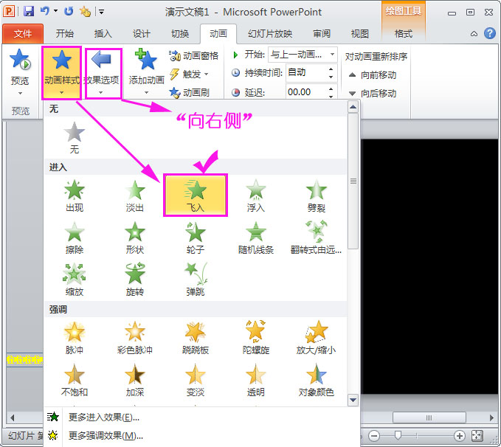Select the 脉冲 pulse emphasis effect
The width and height of the screenshot is (501, 447).
74,338
